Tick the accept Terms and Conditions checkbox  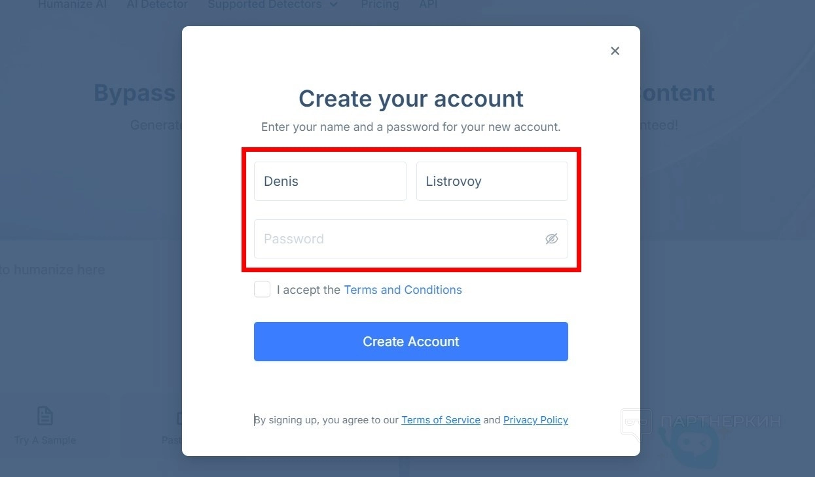point(262,289)
